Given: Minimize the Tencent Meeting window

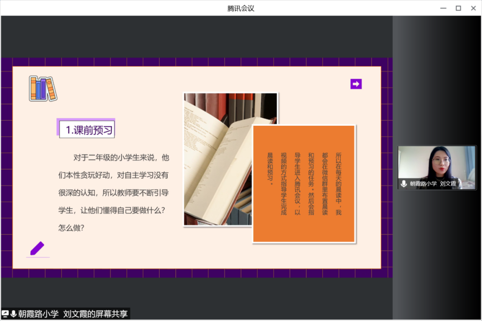Looking at the screenshot, I should (443, 8).
